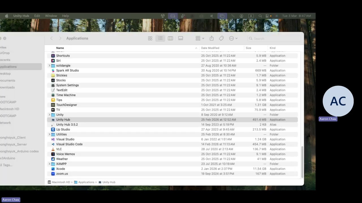362x203 pixels.
Task: Click the Edit Tags toolbar icon
Action: click(x=221, y=38)
